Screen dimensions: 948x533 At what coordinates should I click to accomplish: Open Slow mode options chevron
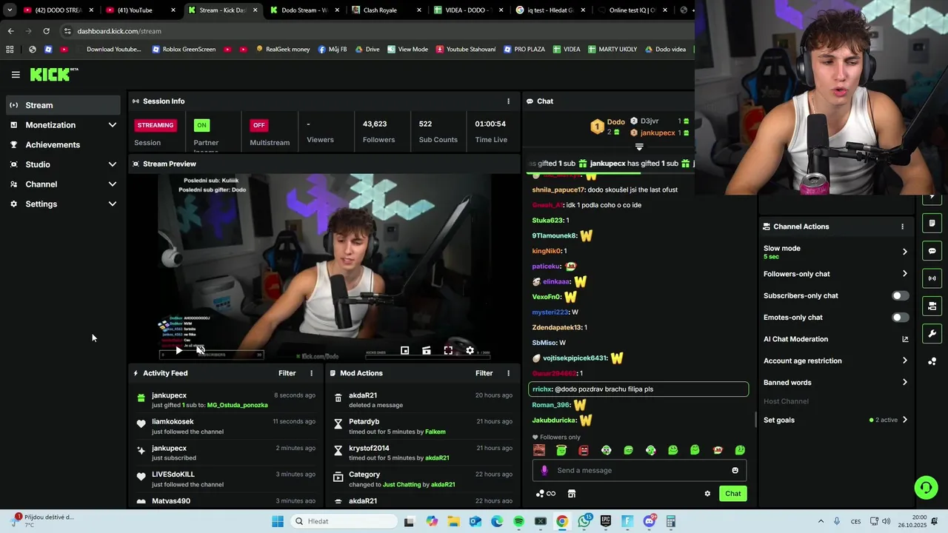click(x=904, y=252)
